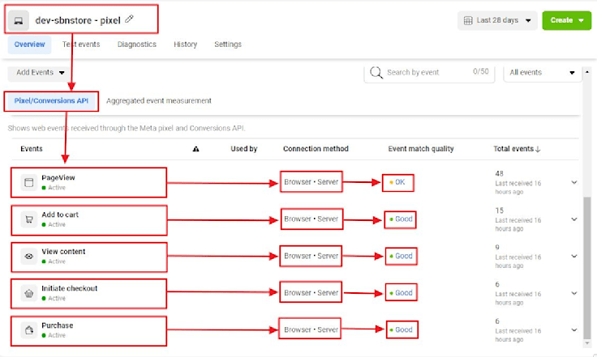The width and height of the screenshot is (597, 357).
Task: Open the Aggregated event measurement tab
Action: click(x=159, y=100)
